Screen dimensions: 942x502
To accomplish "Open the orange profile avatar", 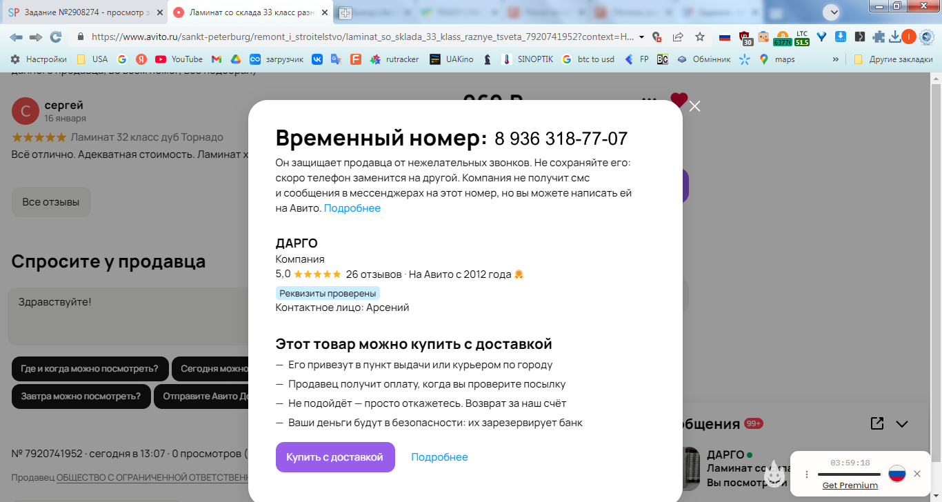I will (x=909, y=37).
